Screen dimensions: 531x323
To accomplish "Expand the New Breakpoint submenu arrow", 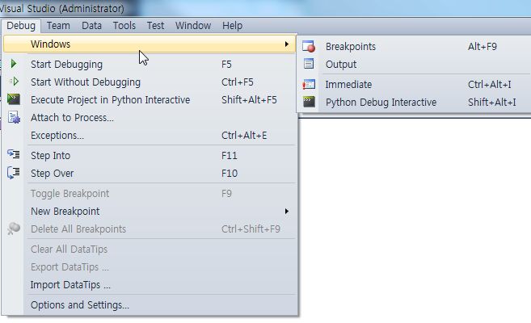I will [x=286, y=212].
